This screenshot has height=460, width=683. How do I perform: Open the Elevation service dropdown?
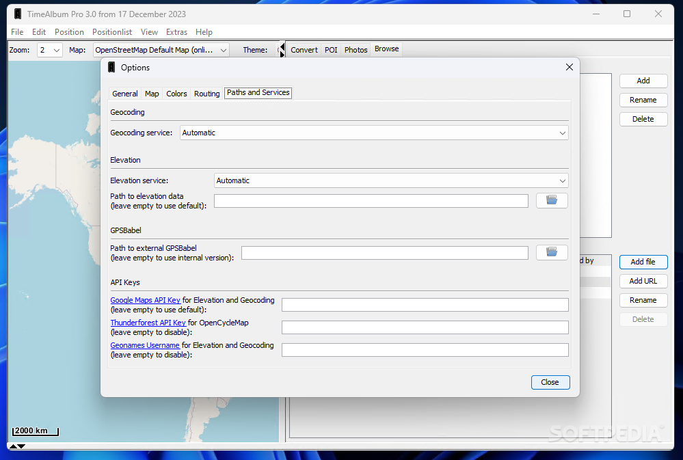tap(390, 180)
